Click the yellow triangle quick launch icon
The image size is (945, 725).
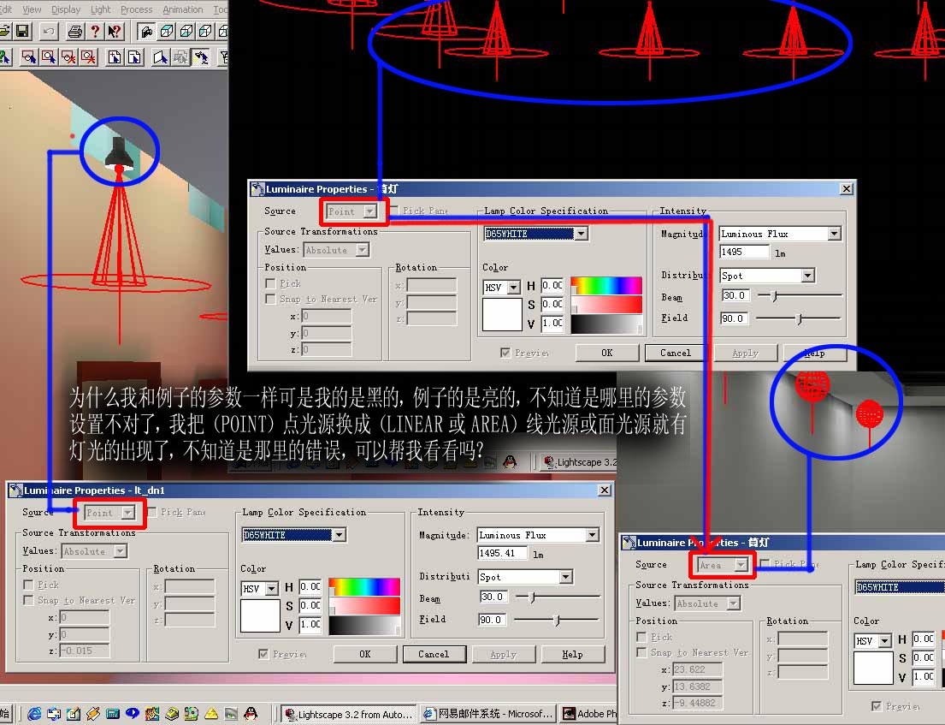(x=211, y=714)
